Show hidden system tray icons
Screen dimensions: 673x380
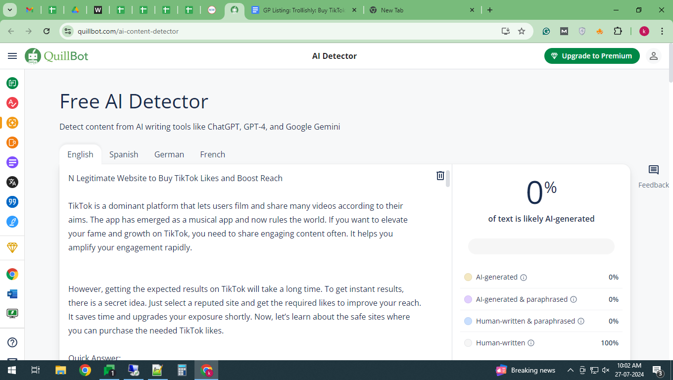point(570,370)
